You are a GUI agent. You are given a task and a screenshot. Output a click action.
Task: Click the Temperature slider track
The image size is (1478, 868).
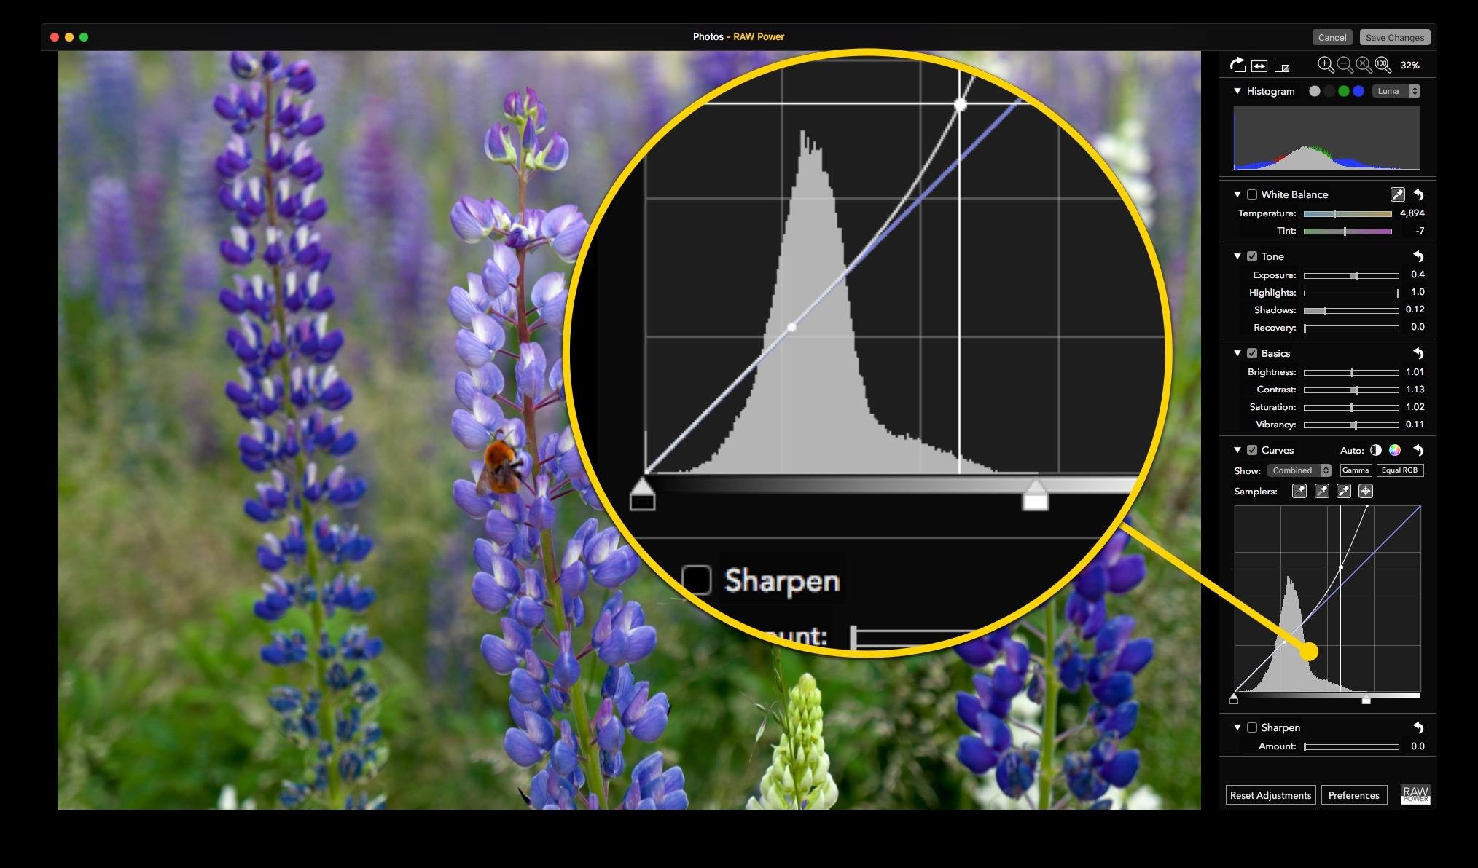1348,213
